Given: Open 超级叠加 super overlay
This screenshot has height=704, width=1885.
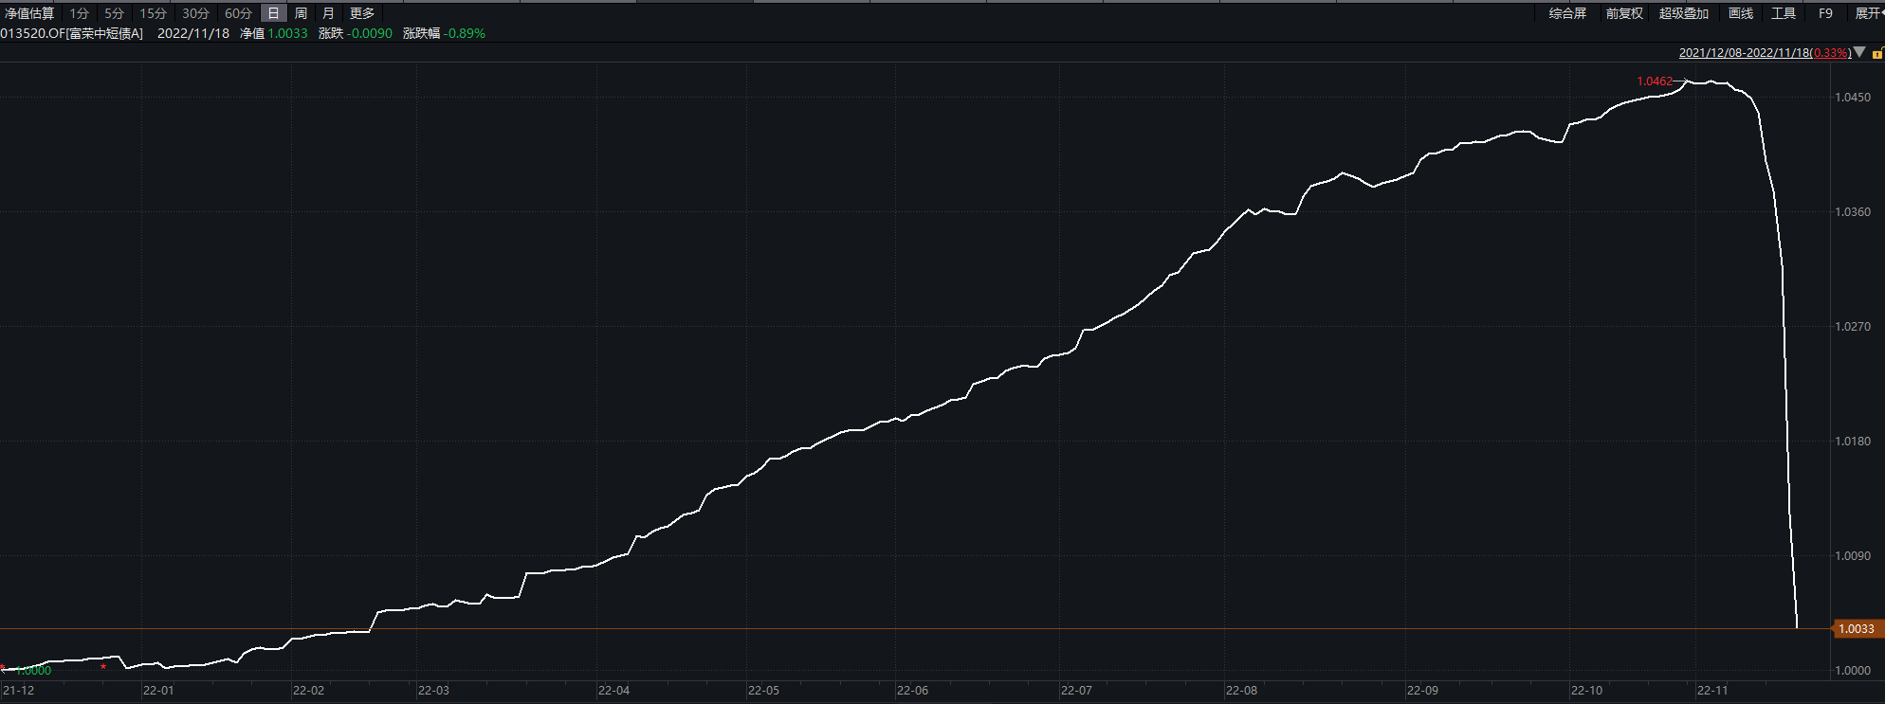Looking at the screenshot, I should pyautogui.click(x=1684, y=13).
